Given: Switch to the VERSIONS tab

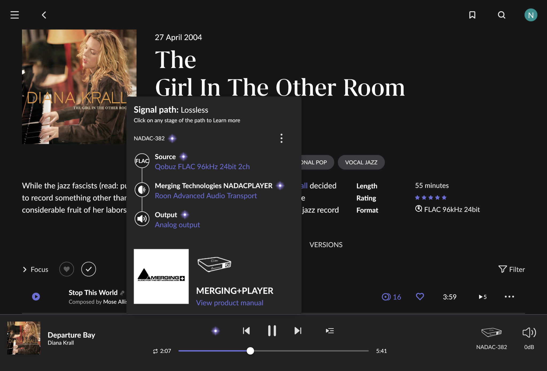Looking at the screenshot, I should coord(326,245).
